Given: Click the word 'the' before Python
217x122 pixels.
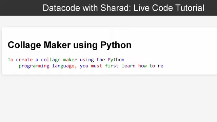Looking at the screenshot, I should 101,60.
